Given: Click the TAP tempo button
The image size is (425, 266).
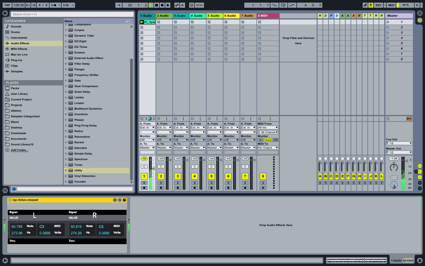Looking at the screenshot, I should point(7,5).
